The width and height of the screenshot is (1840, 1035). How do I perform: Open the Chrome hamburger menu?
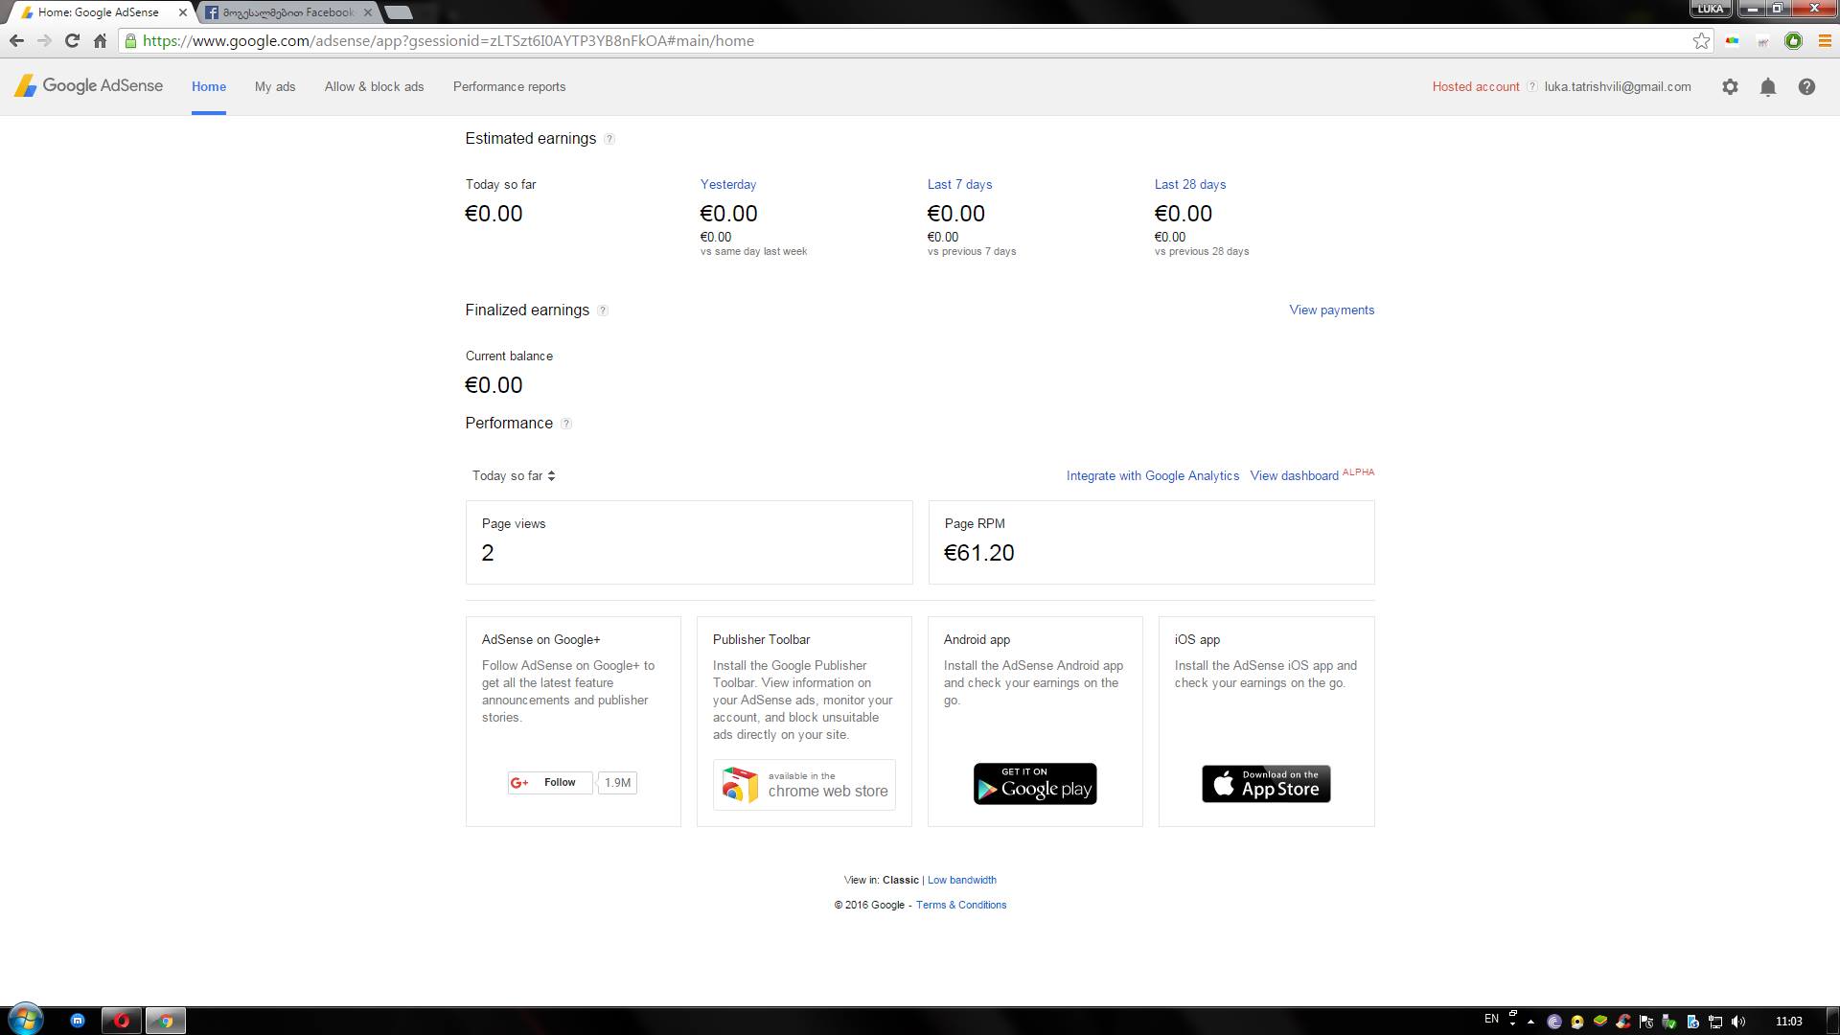point(1825,41)
